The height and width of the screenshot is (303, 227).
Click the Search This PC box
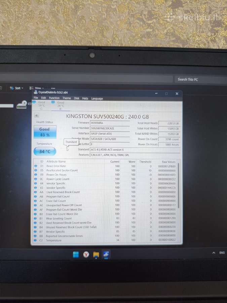click(201, 79)
